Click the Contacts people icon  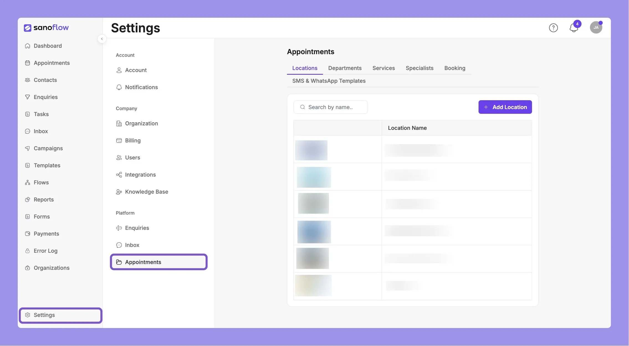27,80
